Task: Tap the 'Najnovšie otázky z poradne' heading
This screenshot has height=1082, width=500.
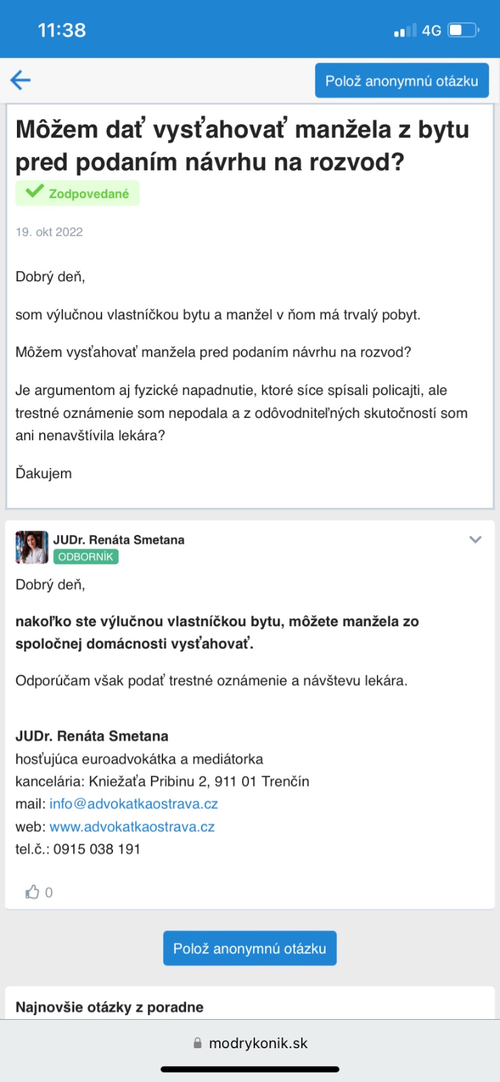Action: tap(110, 1007)
